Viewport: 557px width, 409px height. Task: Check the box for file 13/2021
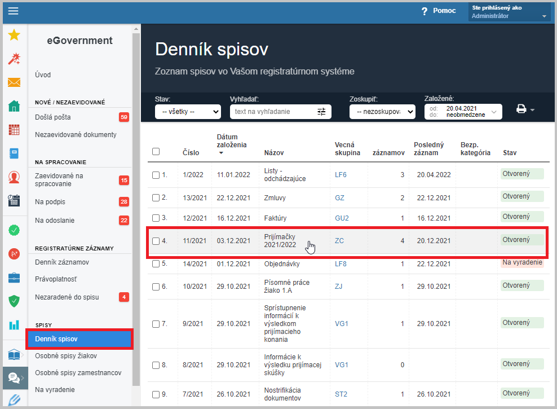(156, 197)
